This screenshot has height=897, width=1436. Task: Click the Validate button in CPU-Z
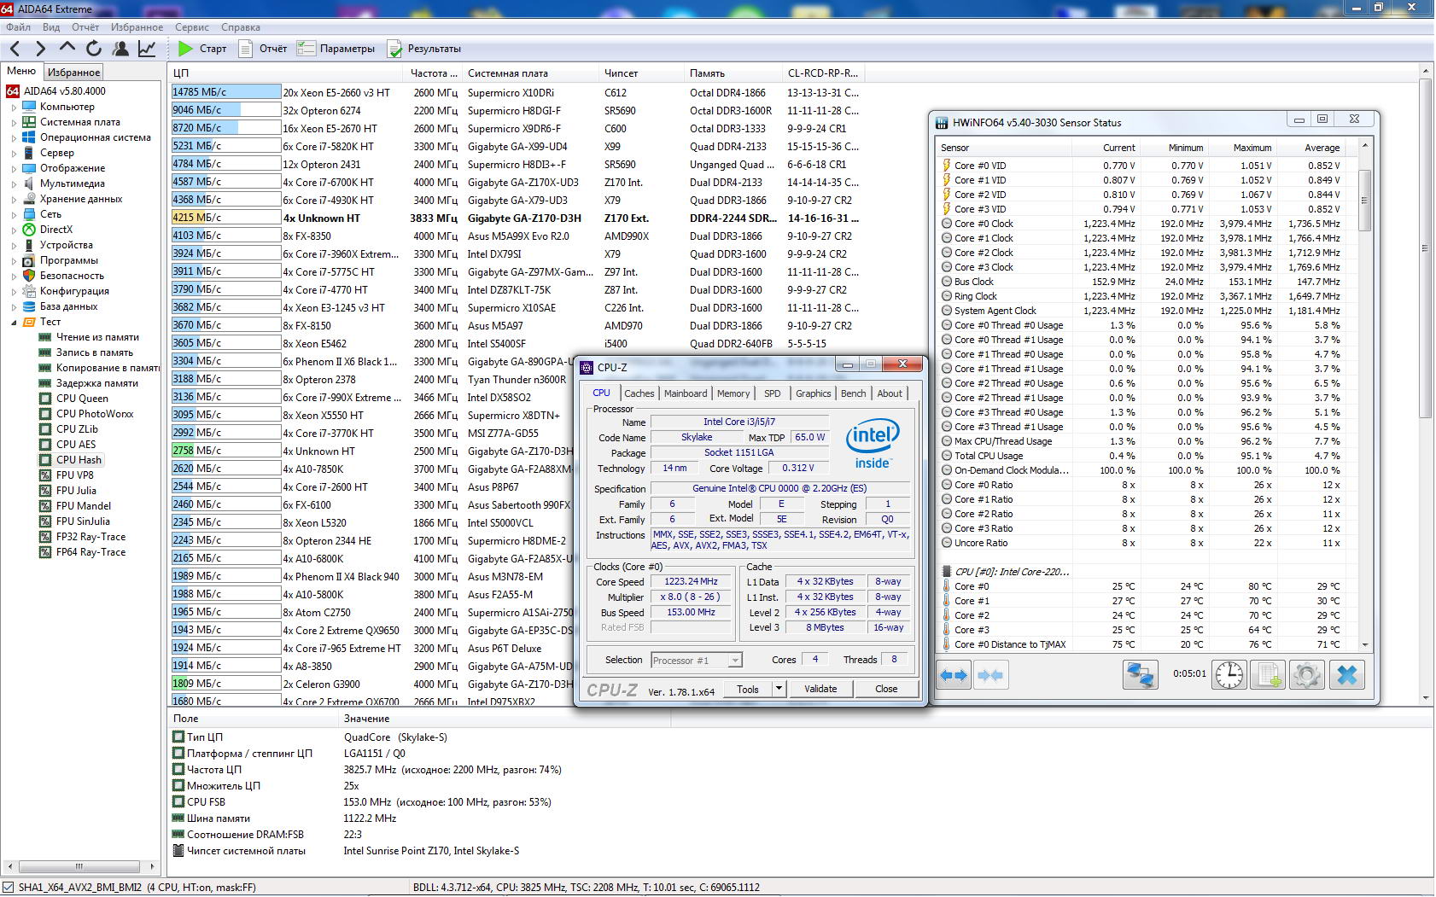pyautogui.click(x=820, y=689)
